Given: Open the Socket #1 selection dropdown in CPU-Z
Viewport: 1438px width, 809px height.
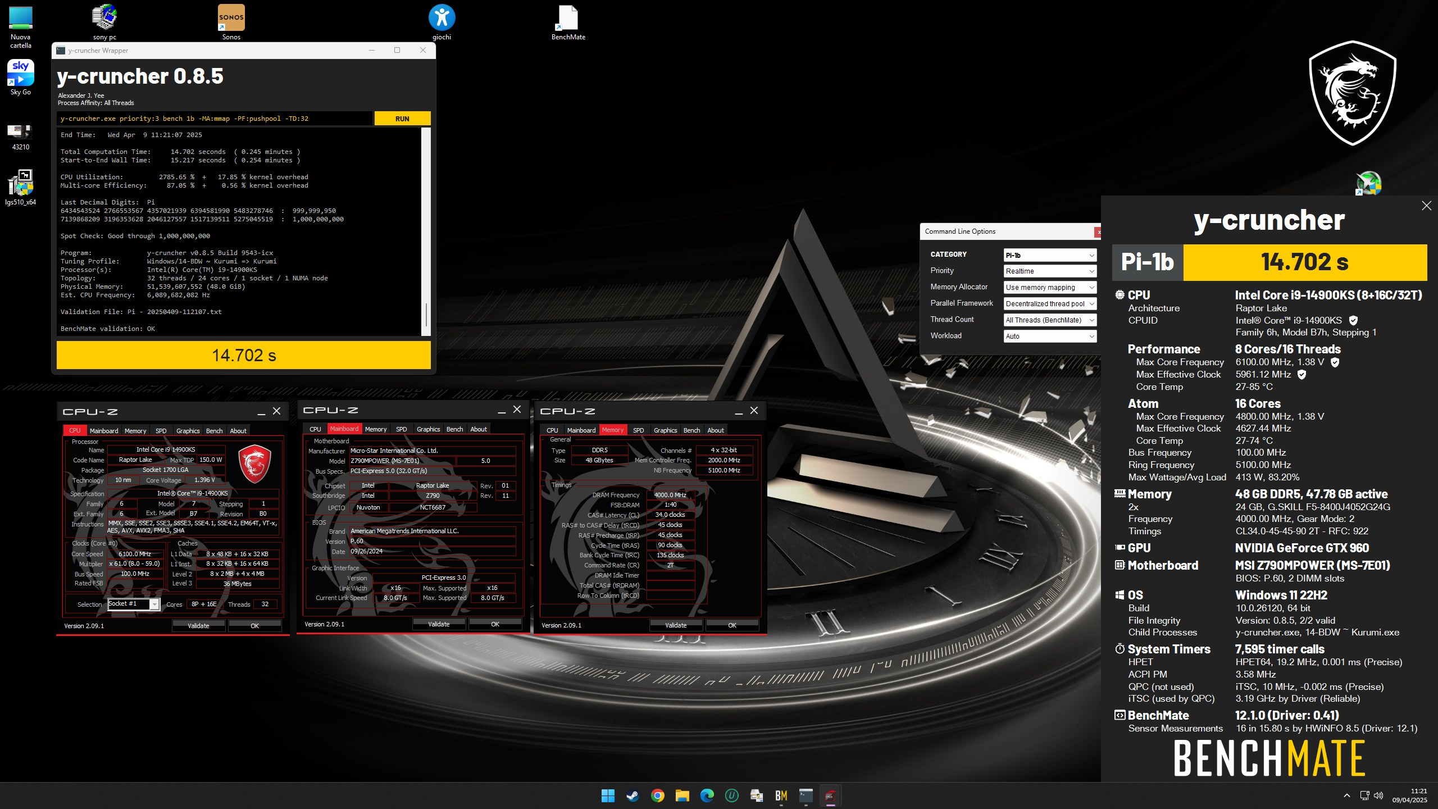Looking at the screenshot, I should [x=134, y=604].
